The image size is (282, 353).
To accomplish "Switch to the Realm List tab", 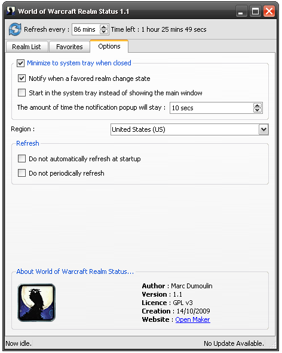I will coord(26,47).
